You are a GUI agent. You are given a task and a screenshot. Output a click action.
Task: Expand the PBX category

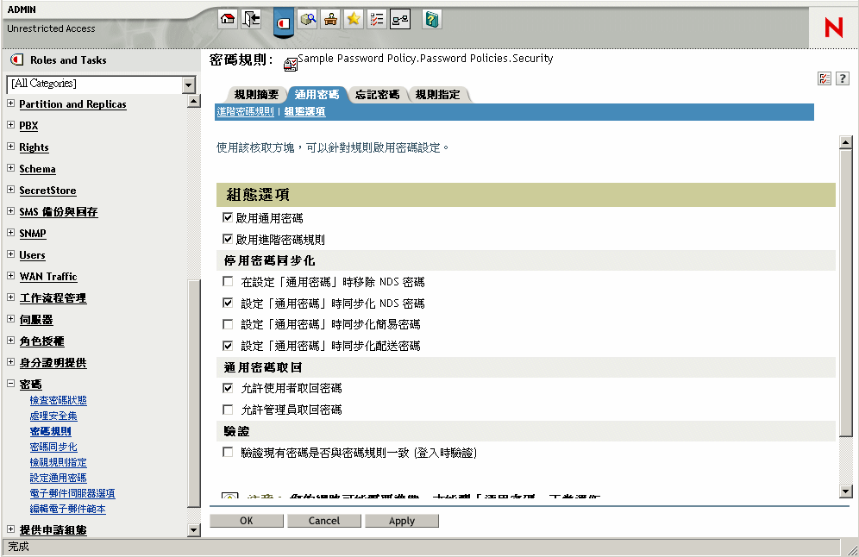point(10,124)
